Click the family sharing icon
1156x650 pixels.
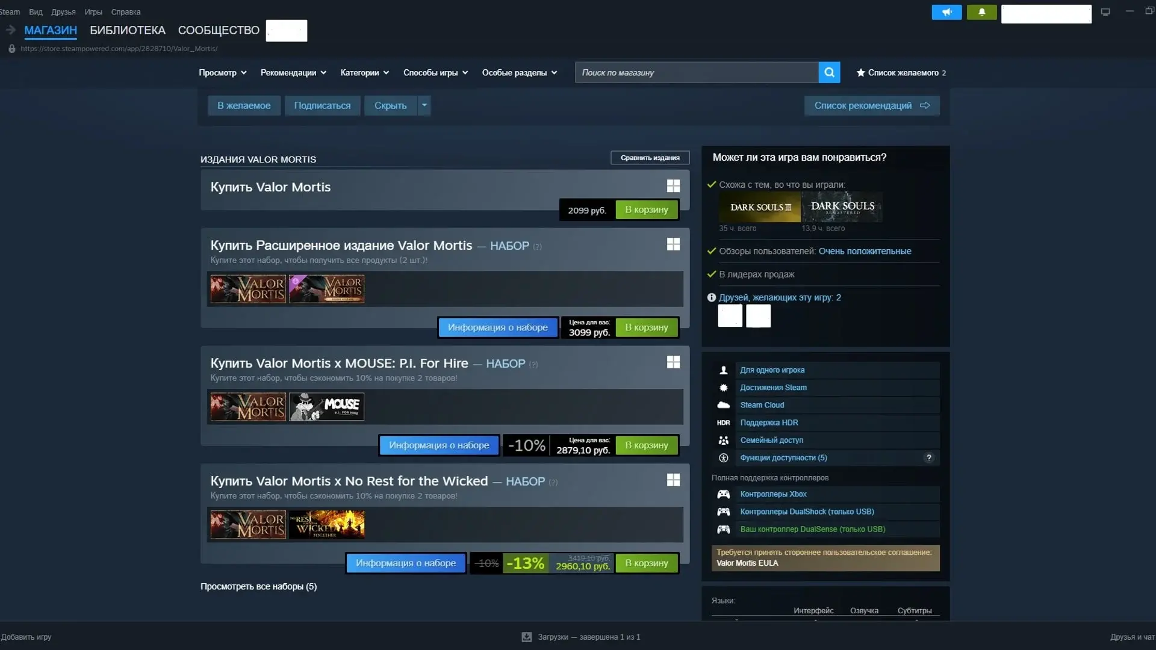(x=723, y=441)
